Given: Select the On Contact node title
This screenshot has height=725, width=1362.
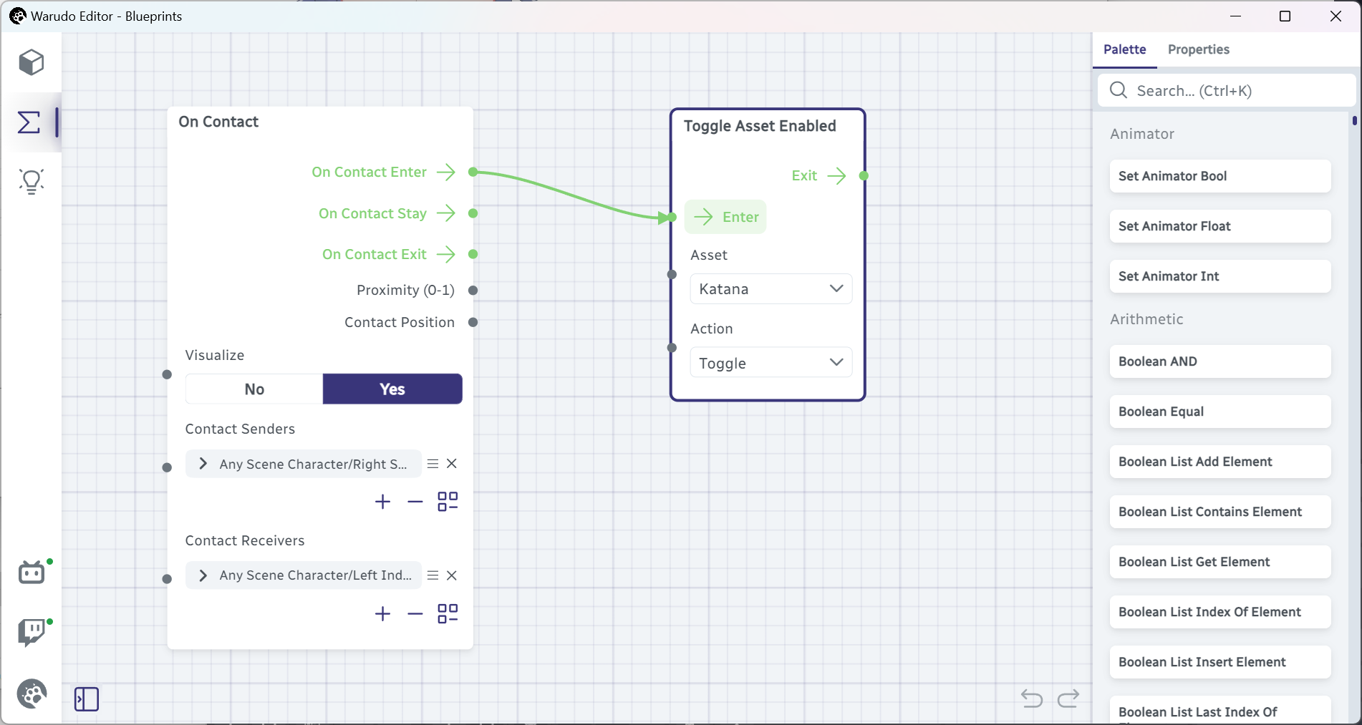Looking at the screenshot, I should click(218, 122).
